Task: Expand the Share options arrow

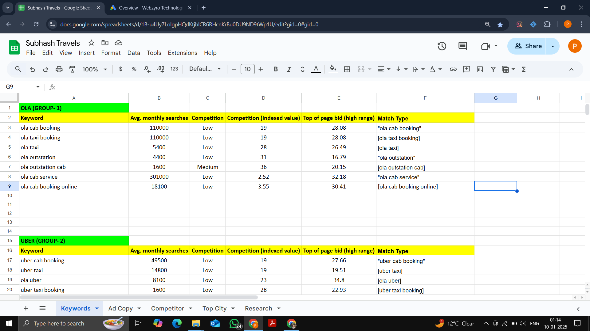Action: pyautogui.click(x=553, y=46)
